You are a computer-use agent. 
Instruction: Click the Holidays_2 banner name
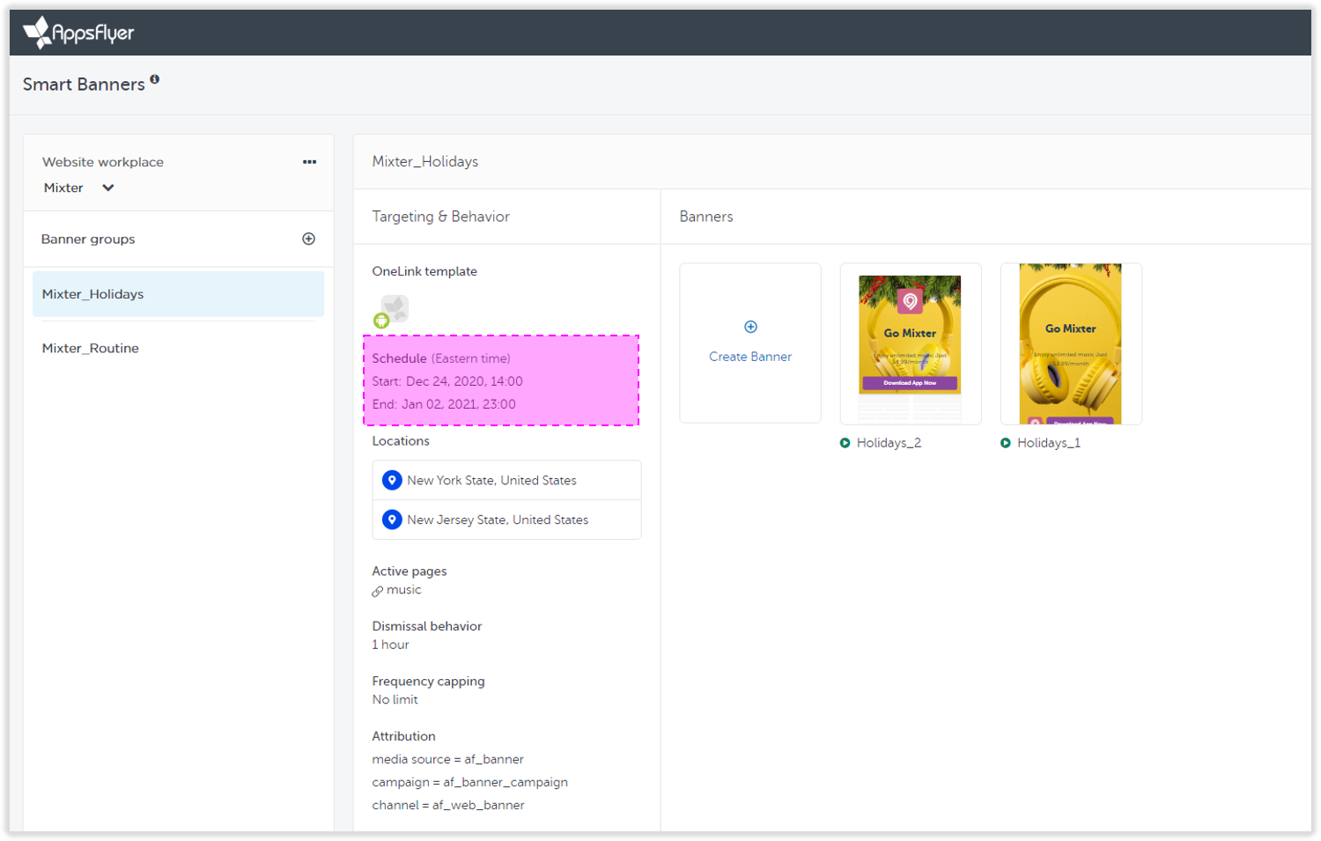pos(889,443)
